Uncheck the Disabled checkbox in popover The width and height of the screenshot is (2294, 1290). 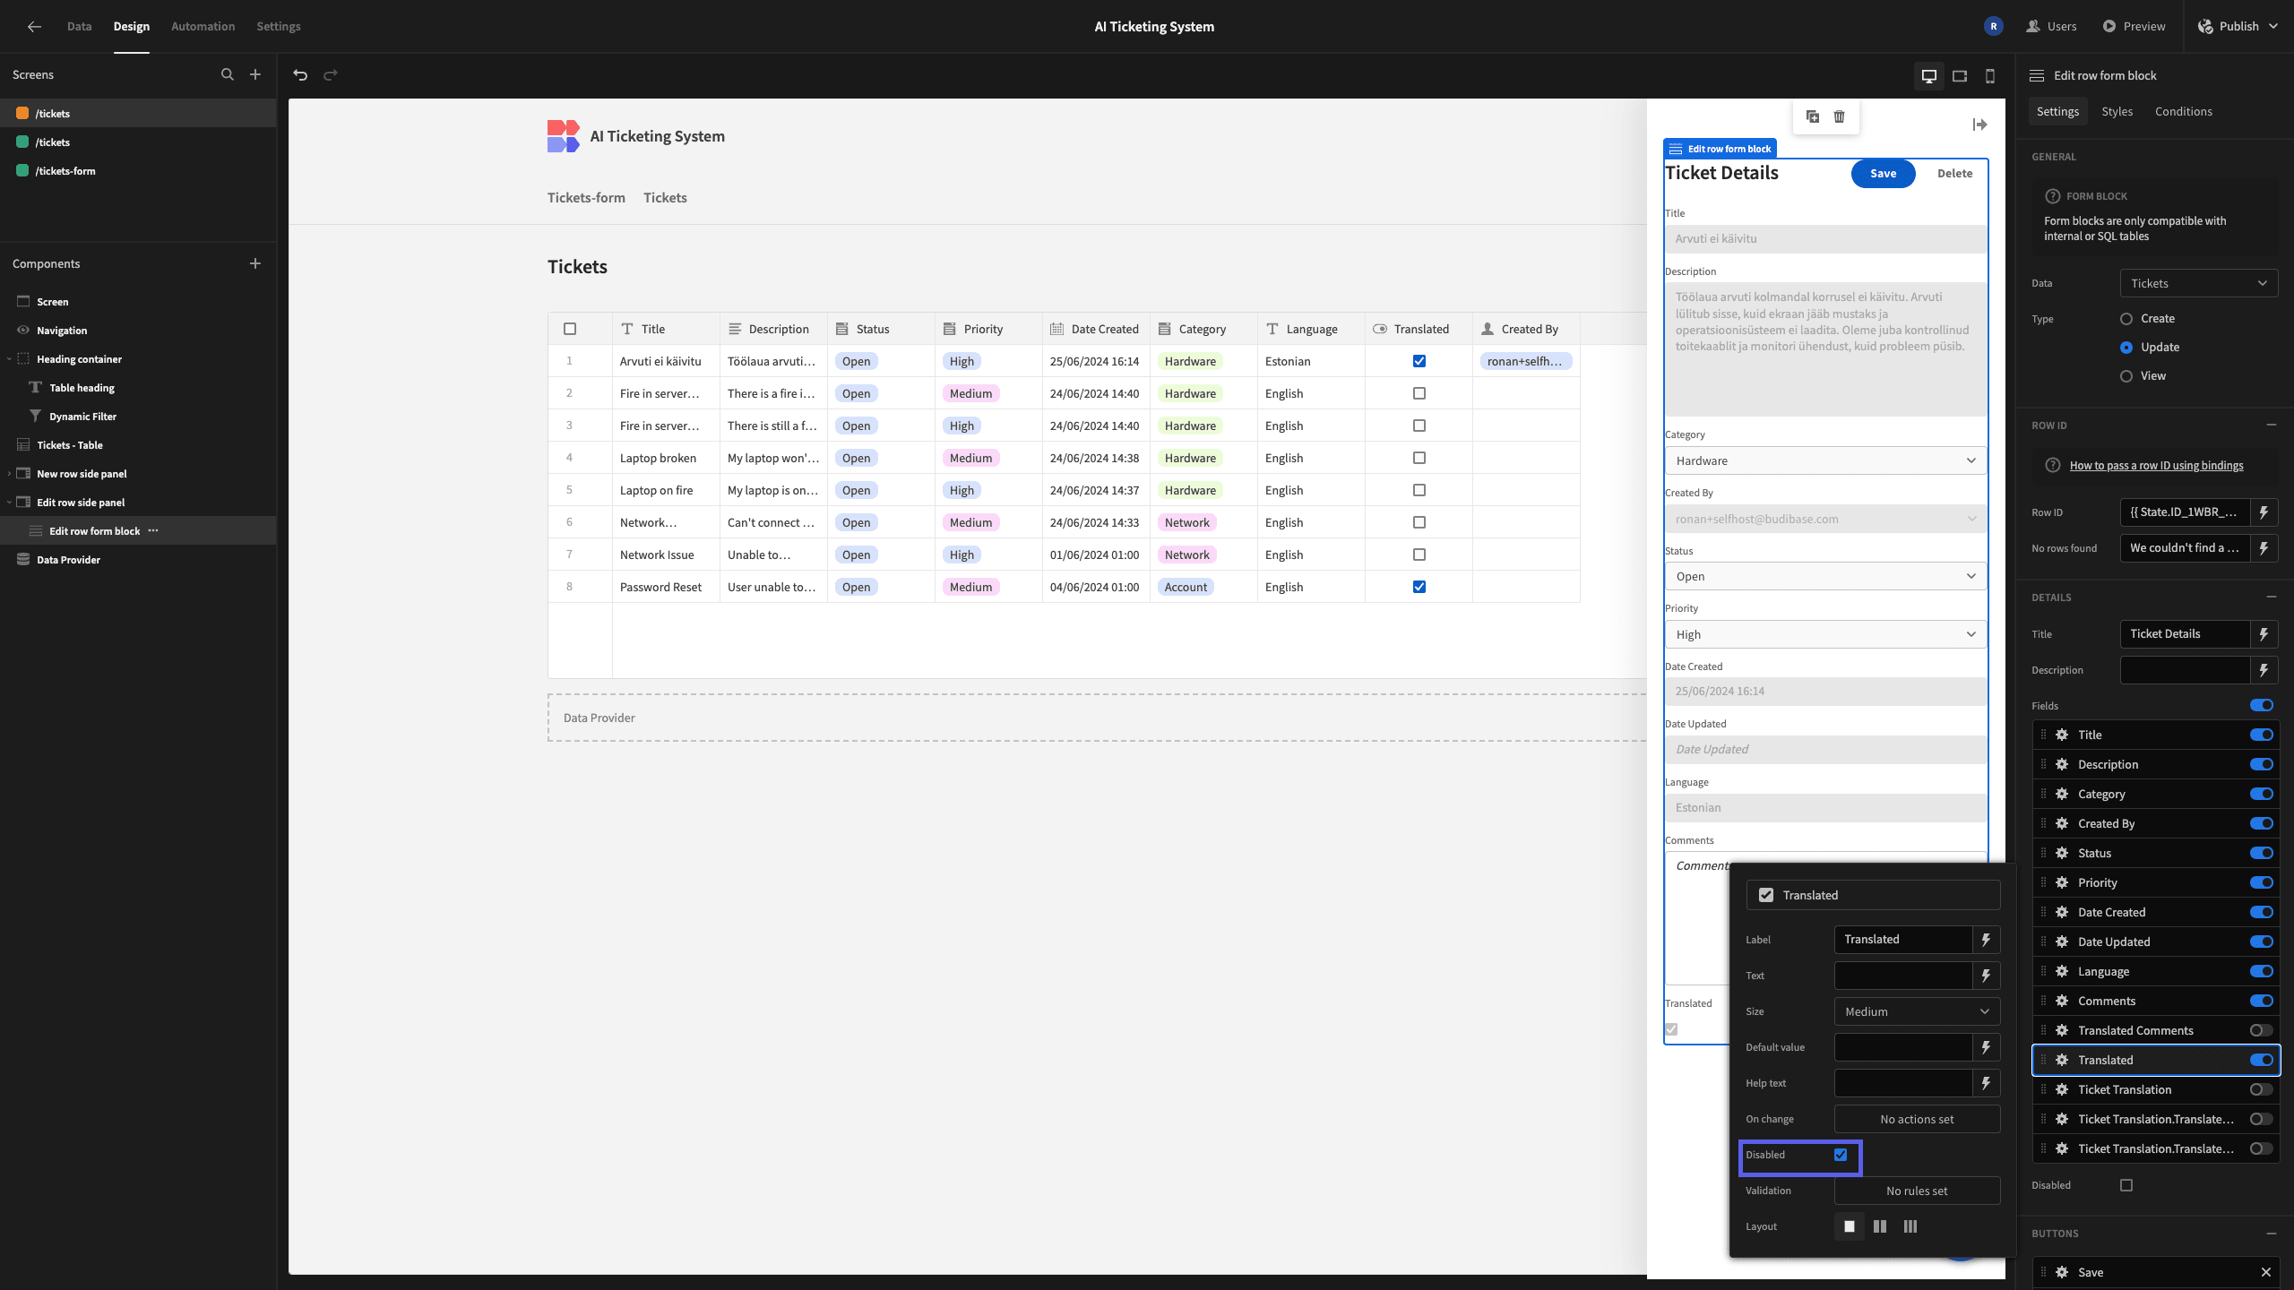1841,1155
